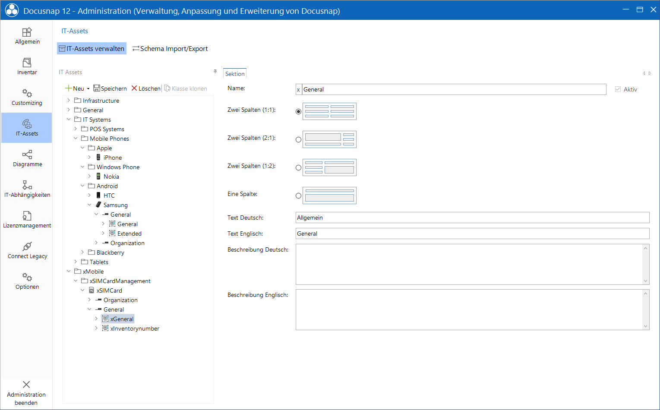Image resolution: width=660 pixels, height=410 pixels.
Task: Select the Organization node under Samsung
Action: [x=127, y=243]
